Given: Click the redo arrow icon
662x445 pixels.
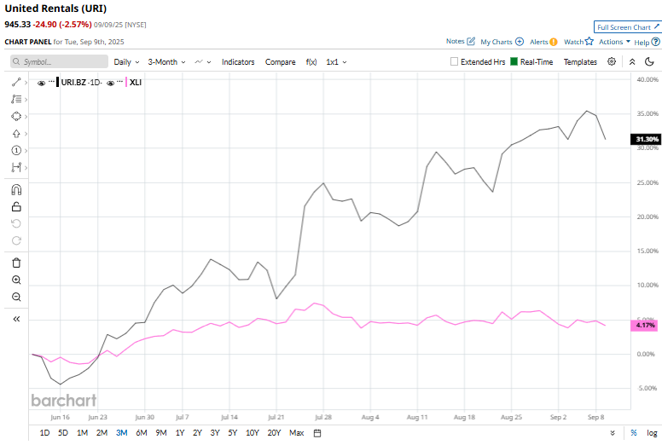Looking at the screenshot, I should [16, 240].
